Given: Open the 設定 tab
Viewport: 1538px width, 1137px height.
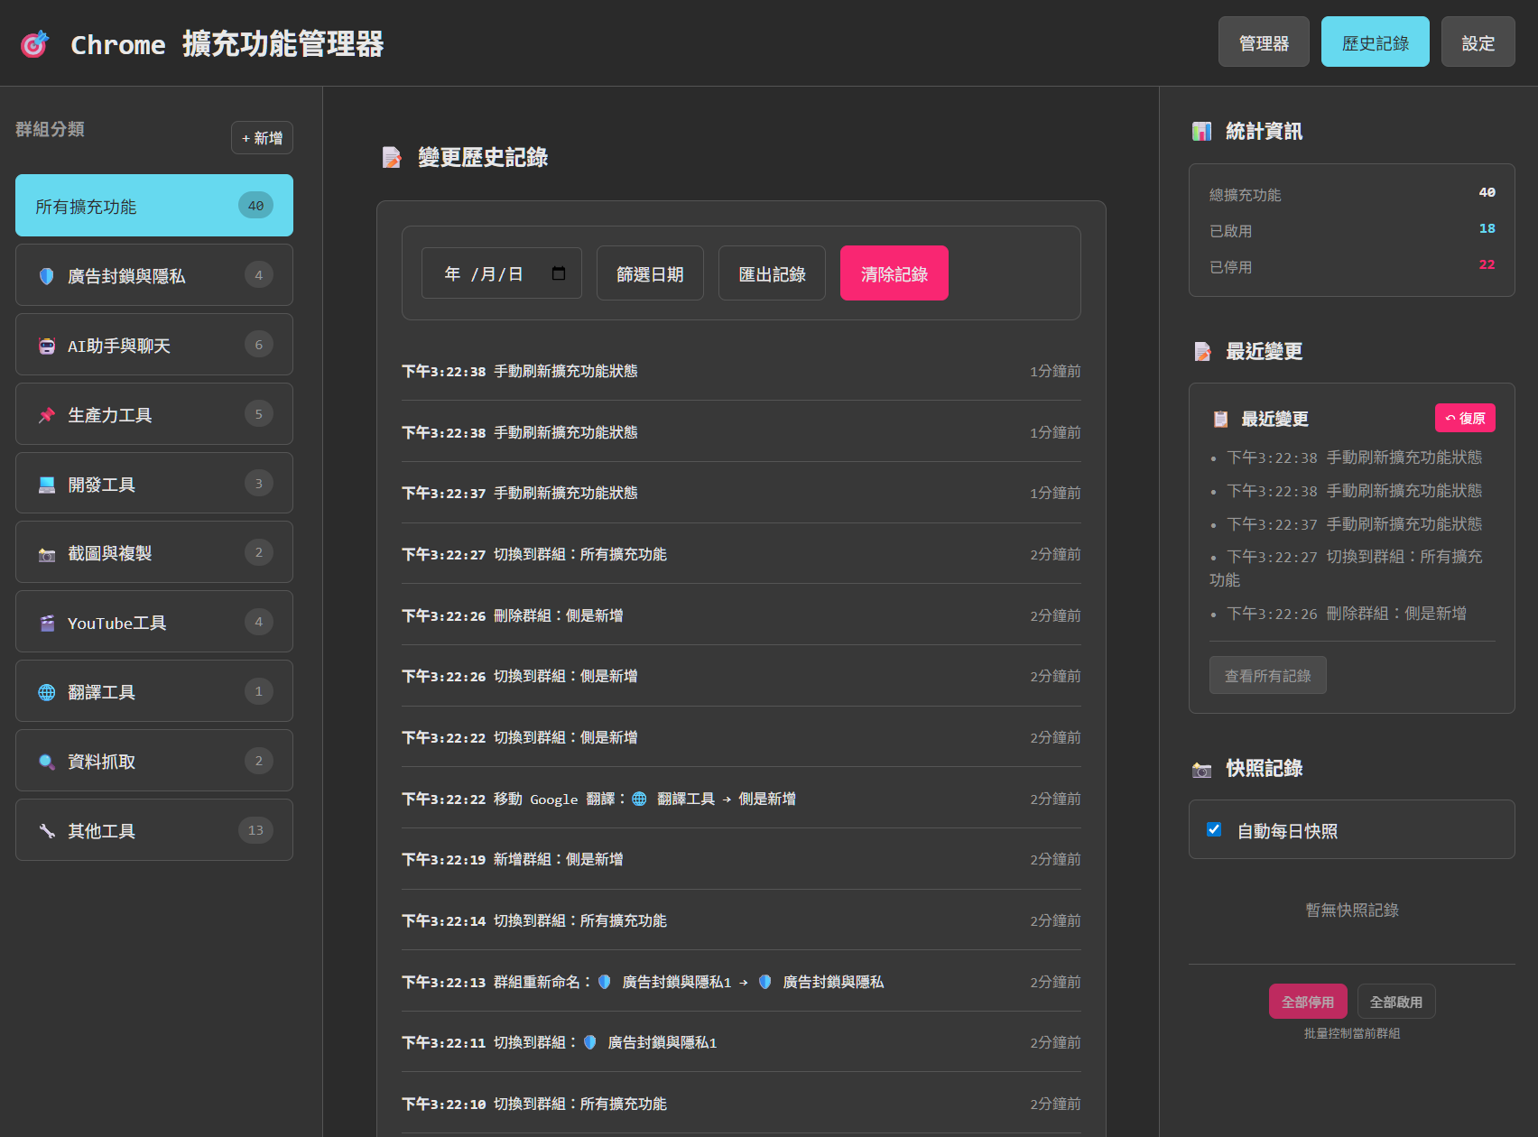Looking at the screenshot, I should tap(1477, 42).
